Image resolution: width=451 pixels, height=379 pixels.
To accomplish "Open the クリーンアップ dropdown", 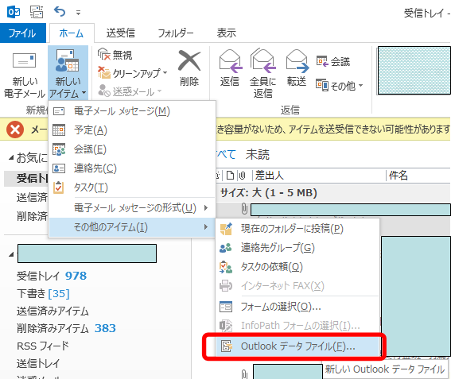I will coord(133,73).
